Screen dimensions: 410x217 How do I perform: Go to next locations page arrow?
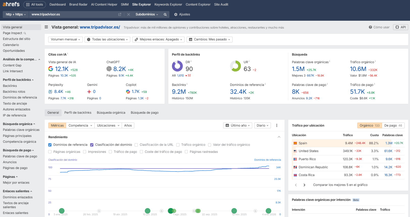[304, 185]
